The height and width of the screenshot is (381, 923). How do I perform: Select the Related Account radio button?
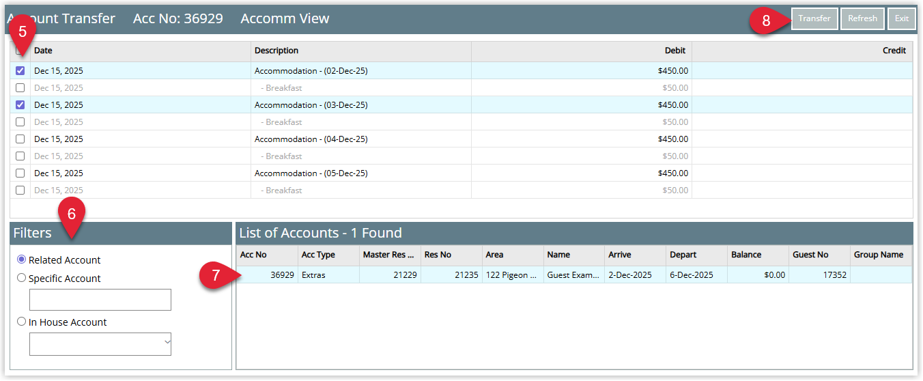point(22,259)
